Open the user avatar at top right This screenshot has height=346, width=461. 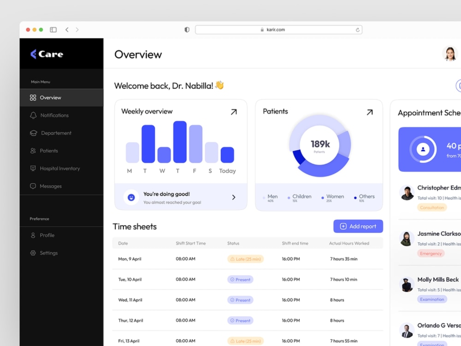pos(450,54)
